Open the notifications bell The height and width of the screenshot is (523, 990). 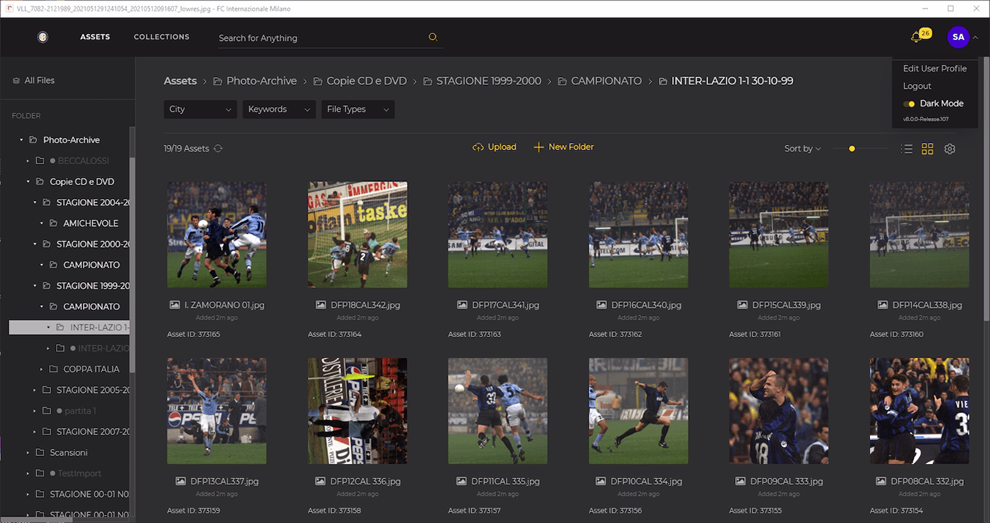coord(916,37)
